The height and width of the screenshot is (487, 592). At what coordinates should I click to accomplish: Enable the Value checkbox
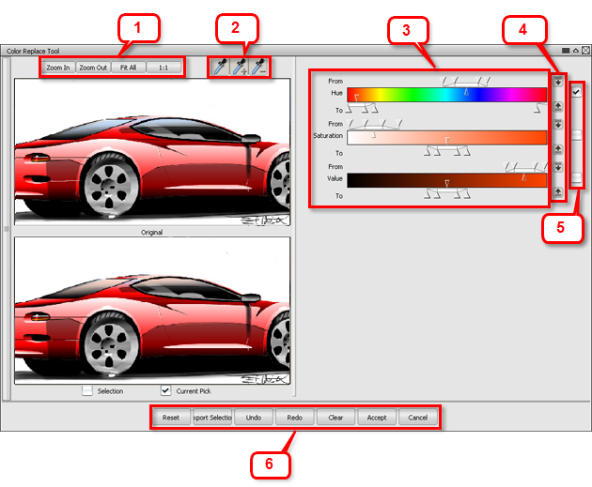pyautogui.click(x=576, y=177)
